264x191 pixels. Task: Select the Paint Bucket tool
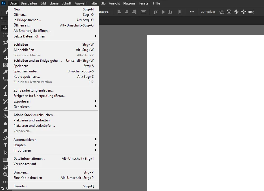pos(5,116)
